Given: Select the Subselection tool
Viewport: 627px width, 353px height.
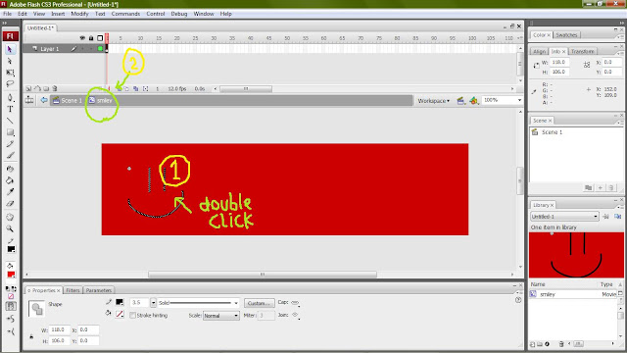Looking at the screenshot, I should point(10,61).
